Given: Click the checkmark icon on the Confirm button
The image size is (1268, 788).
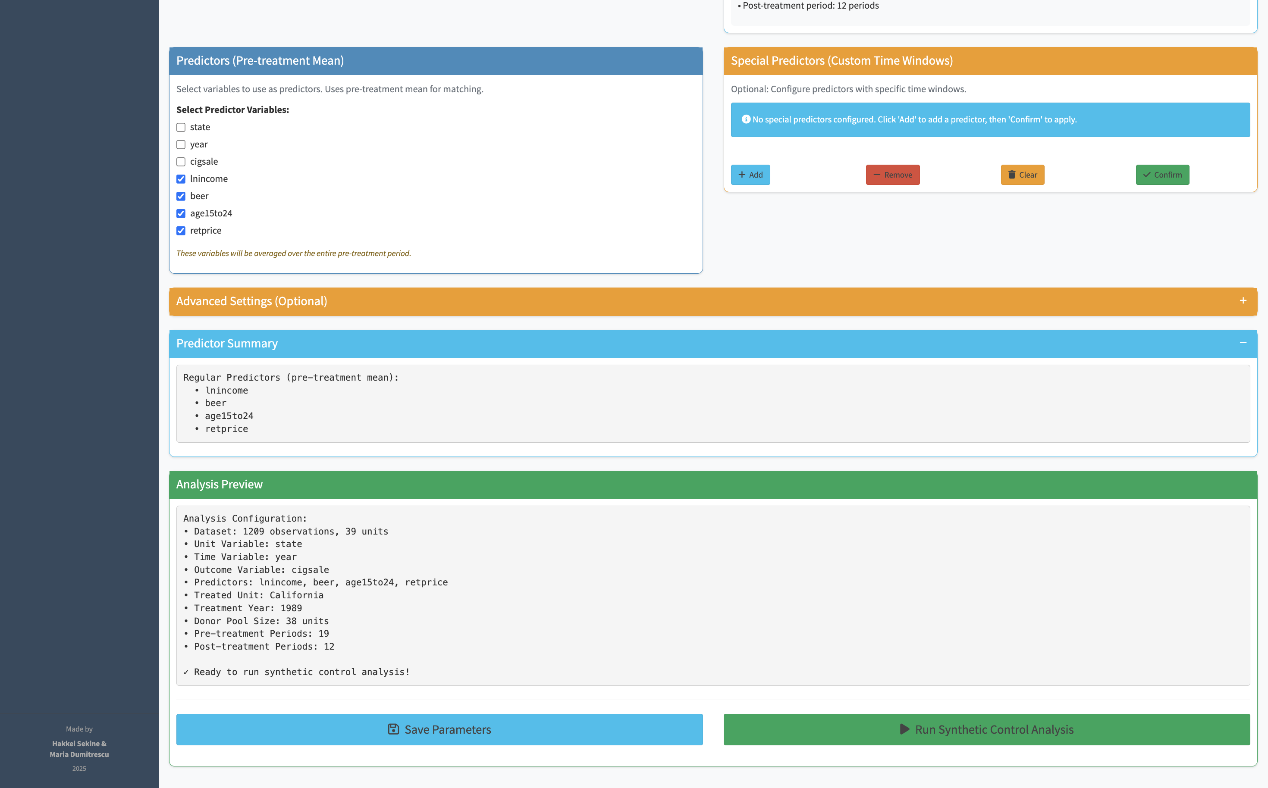Looking at the screenshot, I should pyautogui.click(x=1146, y=175).
